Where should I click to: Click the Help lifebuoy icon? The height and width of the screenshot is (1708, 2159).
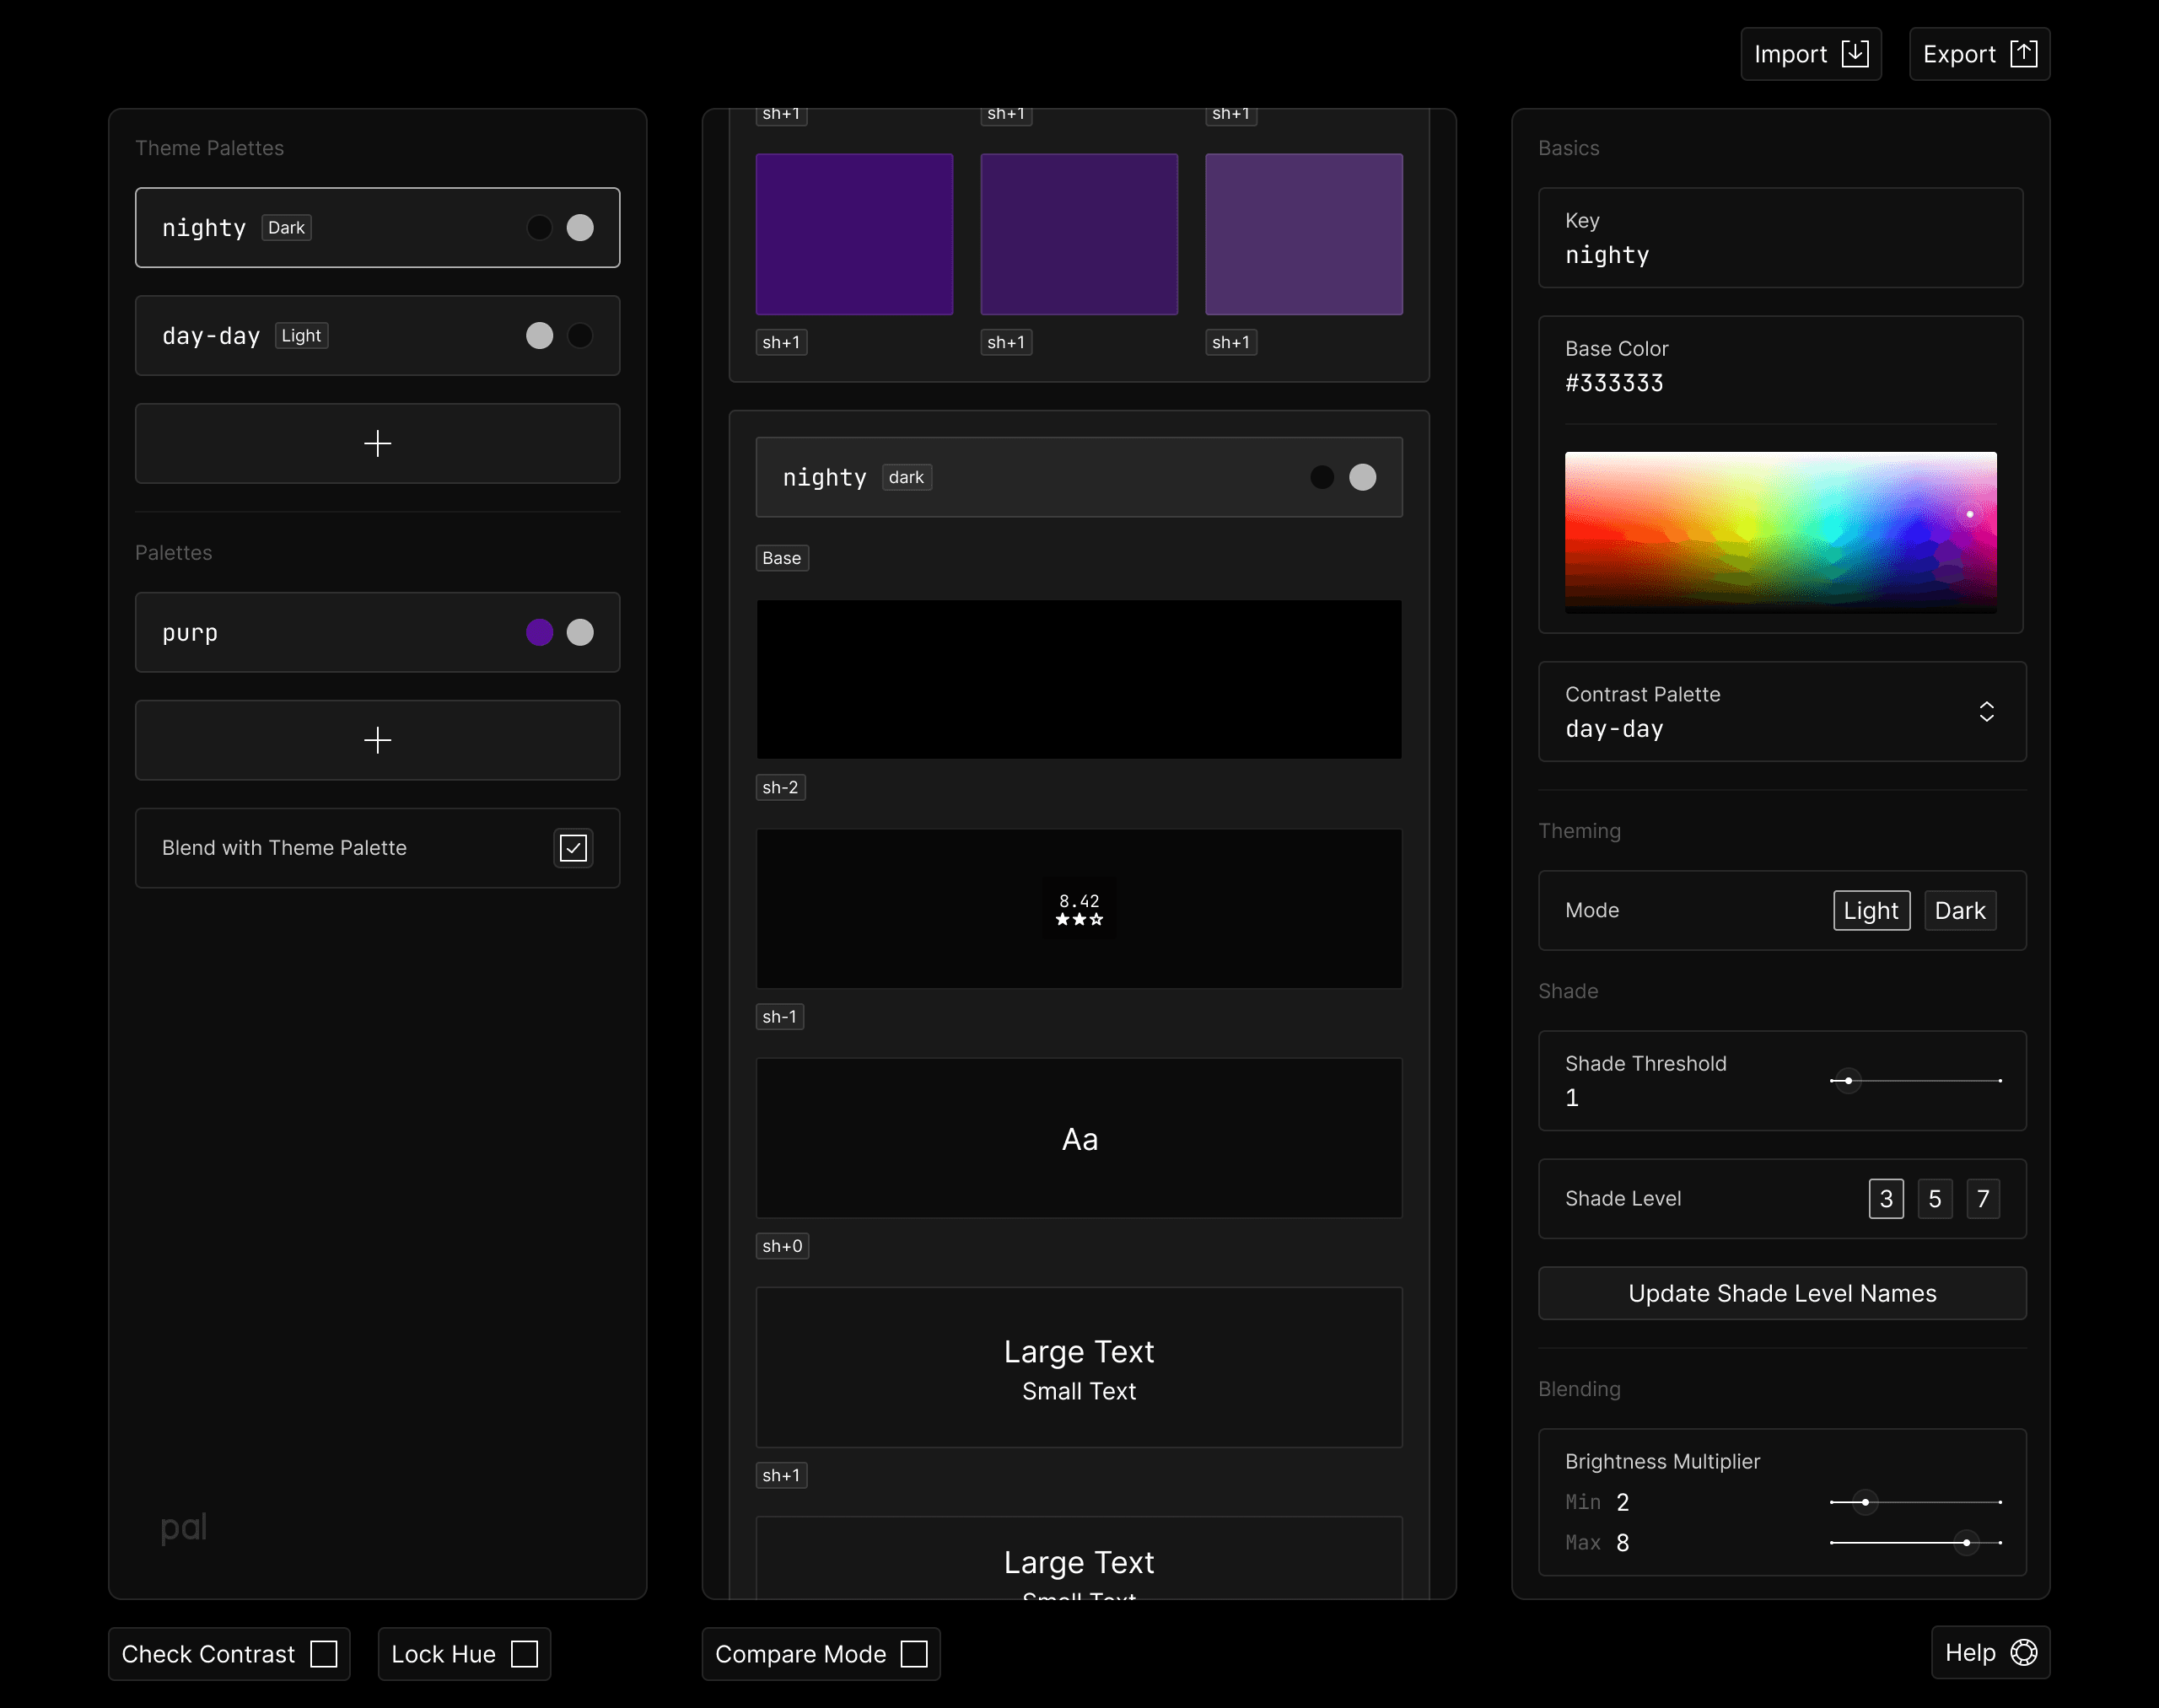point(2023,1653)
